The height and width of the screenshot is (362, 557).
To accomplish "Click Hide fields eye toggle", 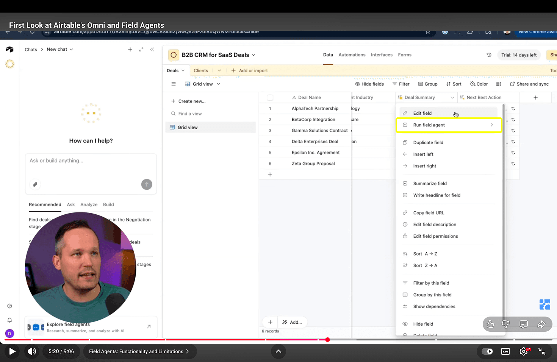I will [x=369, y=84].
